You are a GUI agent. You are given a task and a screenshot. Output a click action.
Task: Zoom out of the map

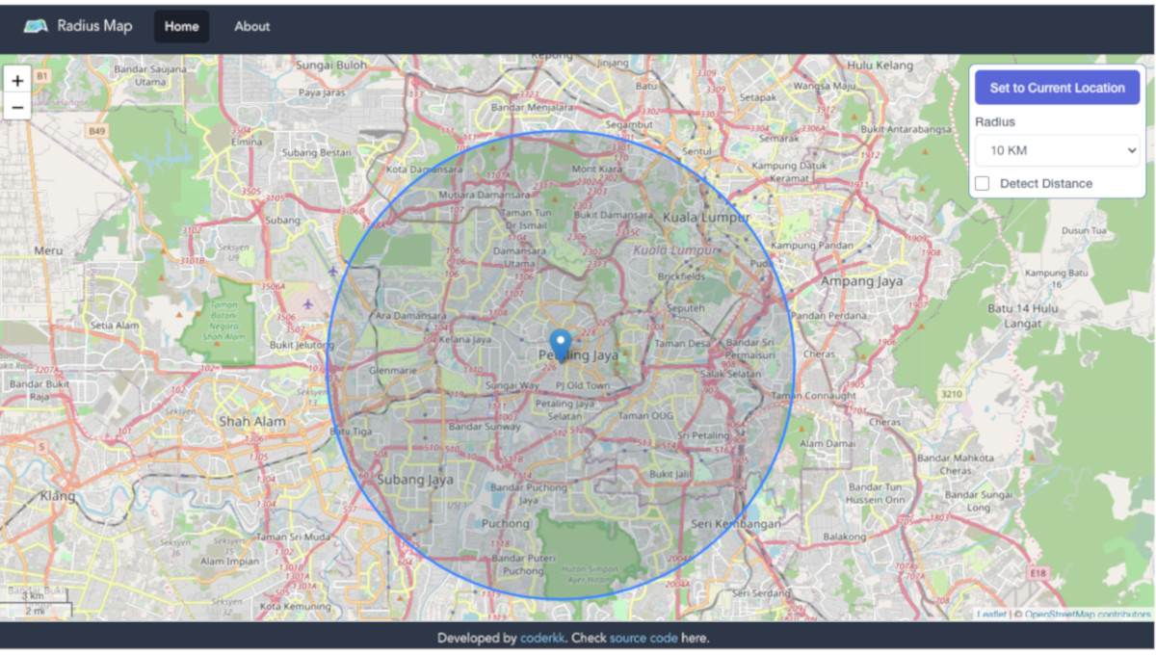(17, 107)
